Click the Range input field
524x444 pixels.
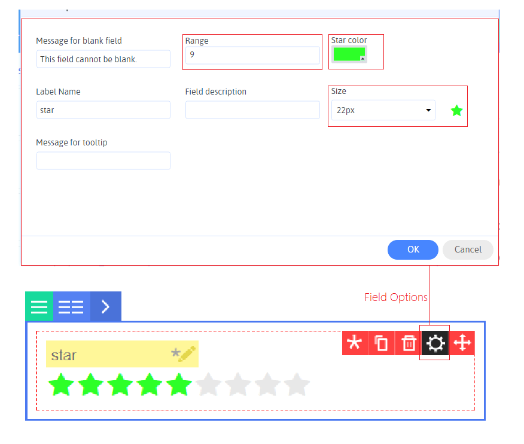coord(252,56)
